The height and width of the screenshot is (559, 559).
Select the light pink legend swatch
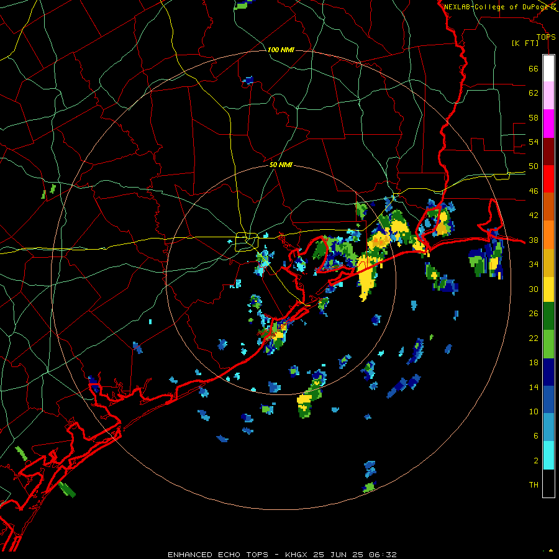548,96
